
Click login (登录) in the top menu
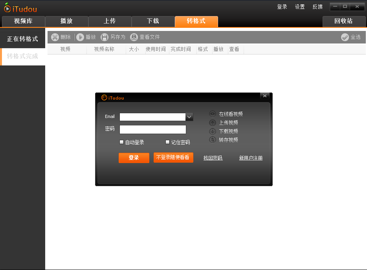(282, 7)
